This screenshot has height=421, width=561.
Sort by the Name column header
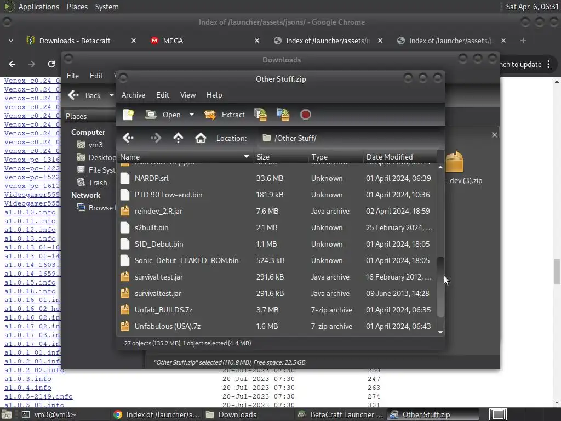pyautogui.click(x=185, y=157)
